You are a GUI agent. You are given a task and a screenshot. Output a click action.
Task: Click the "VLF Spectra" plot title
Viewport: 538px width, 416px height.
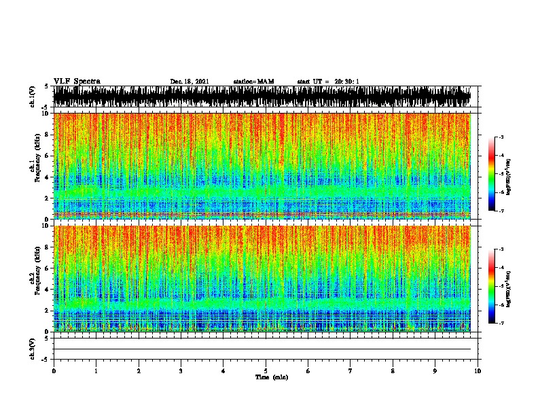[x=77, y=82]
